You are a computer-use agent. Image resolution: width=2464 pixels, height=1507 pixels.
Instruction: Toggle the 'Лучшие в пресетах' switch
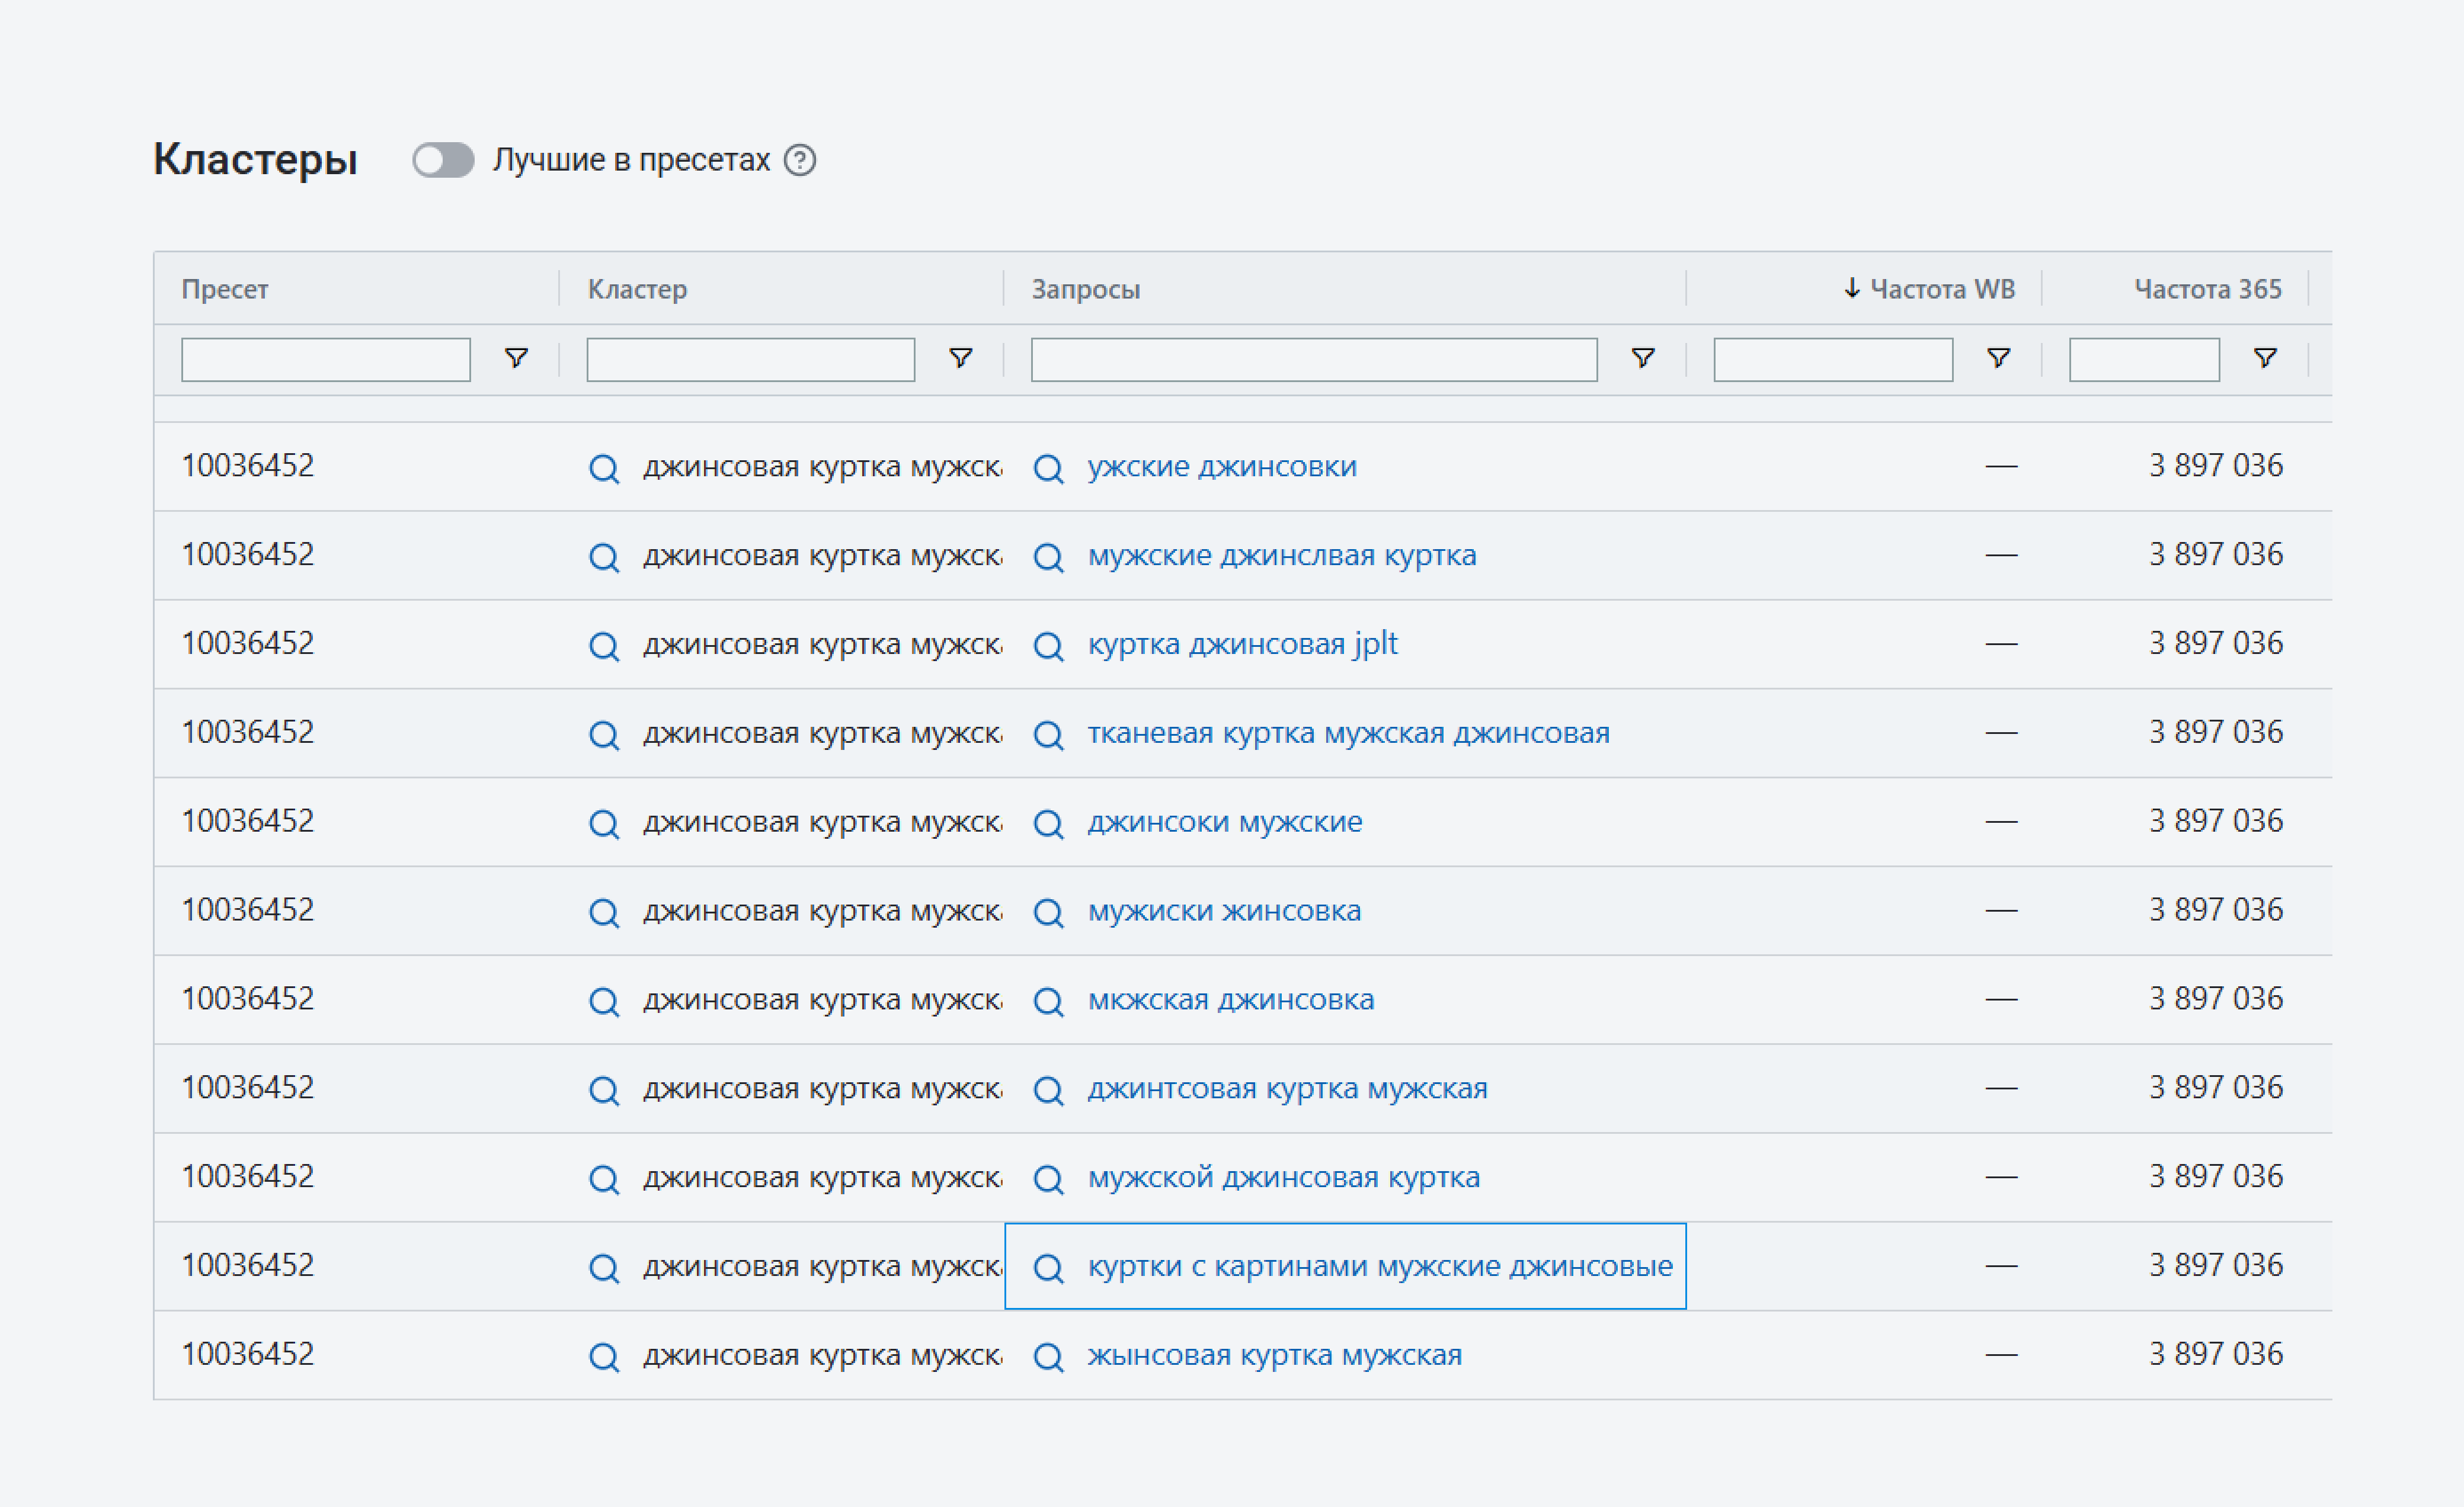point(443,160)
